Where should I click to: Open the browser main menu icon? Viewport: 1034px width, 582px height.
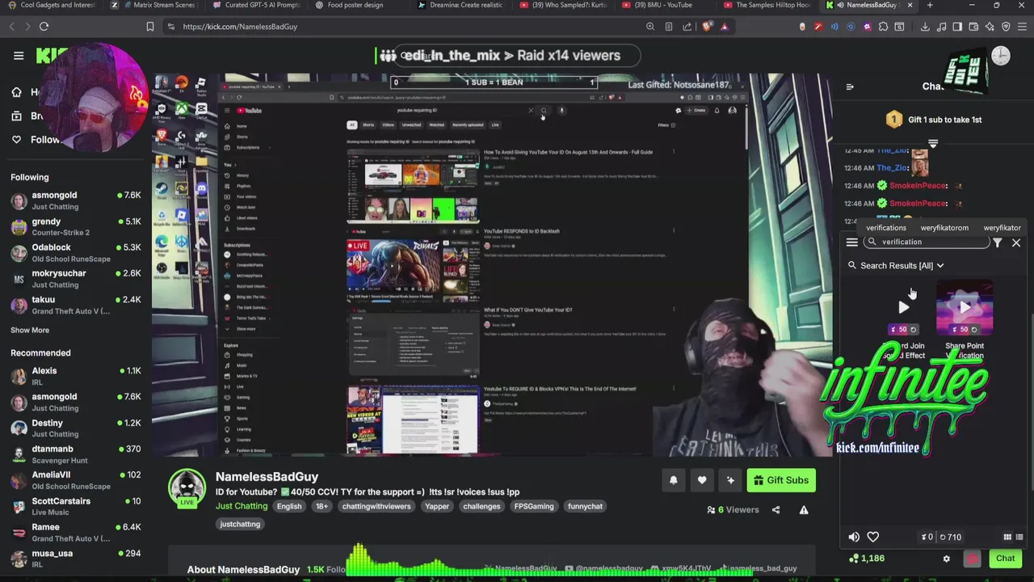[1022, 27]
